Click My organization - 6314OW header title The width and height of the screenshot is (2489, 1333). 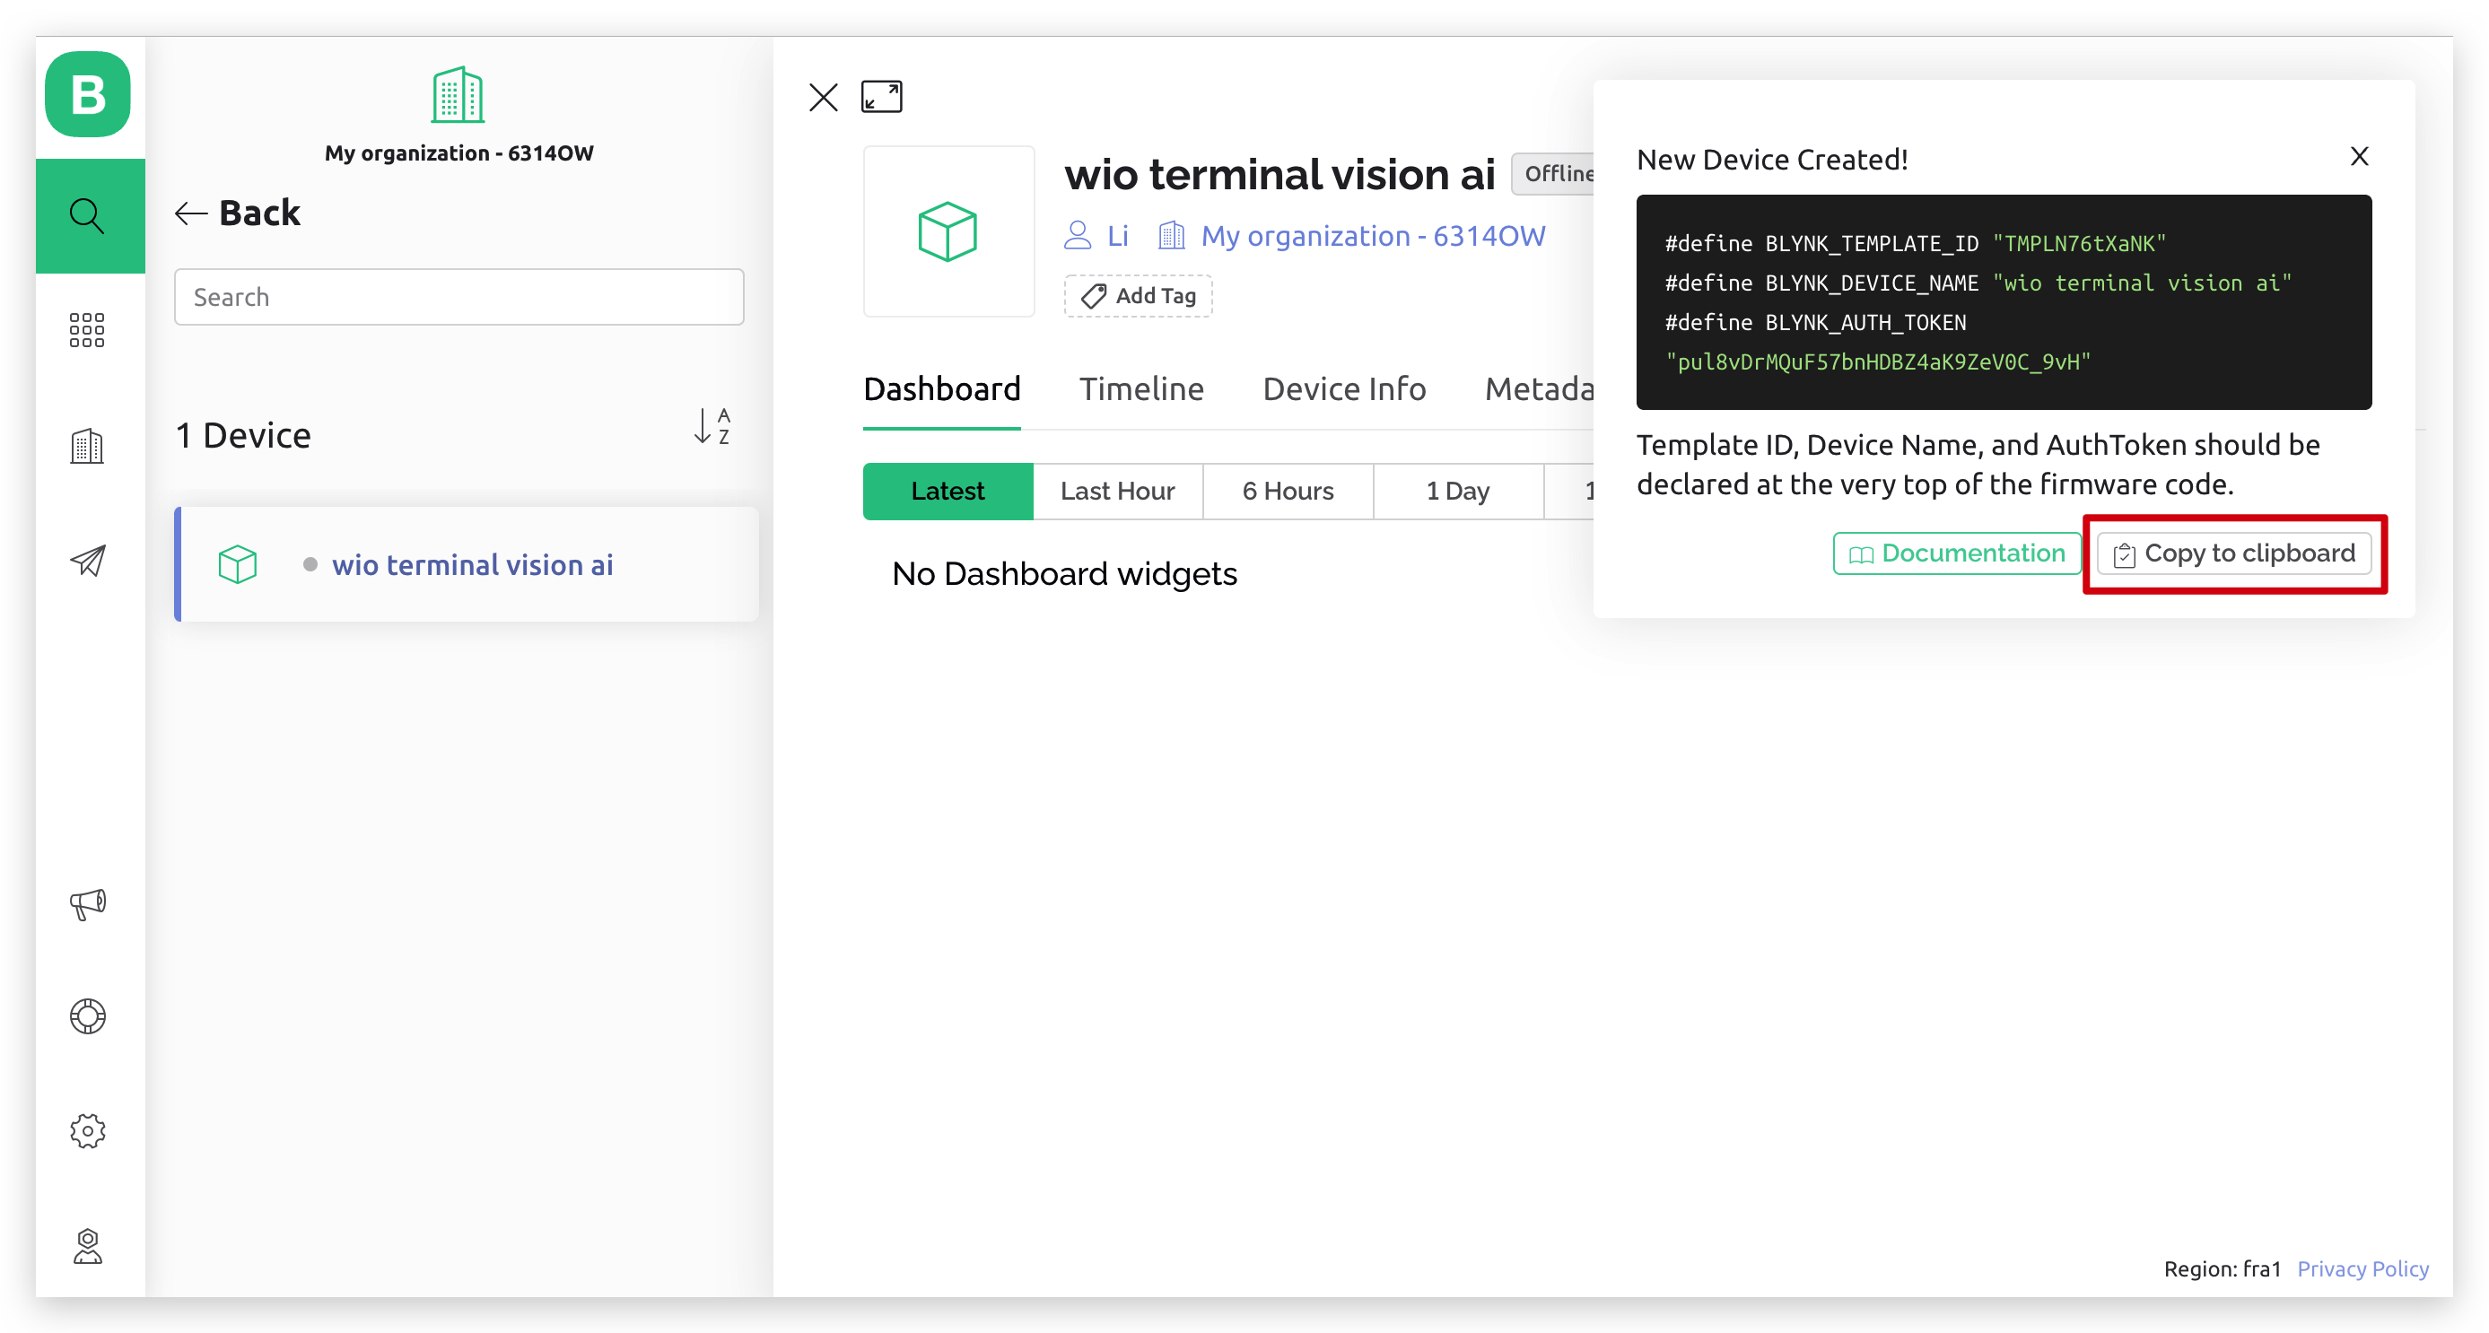(x=459, y=152)
